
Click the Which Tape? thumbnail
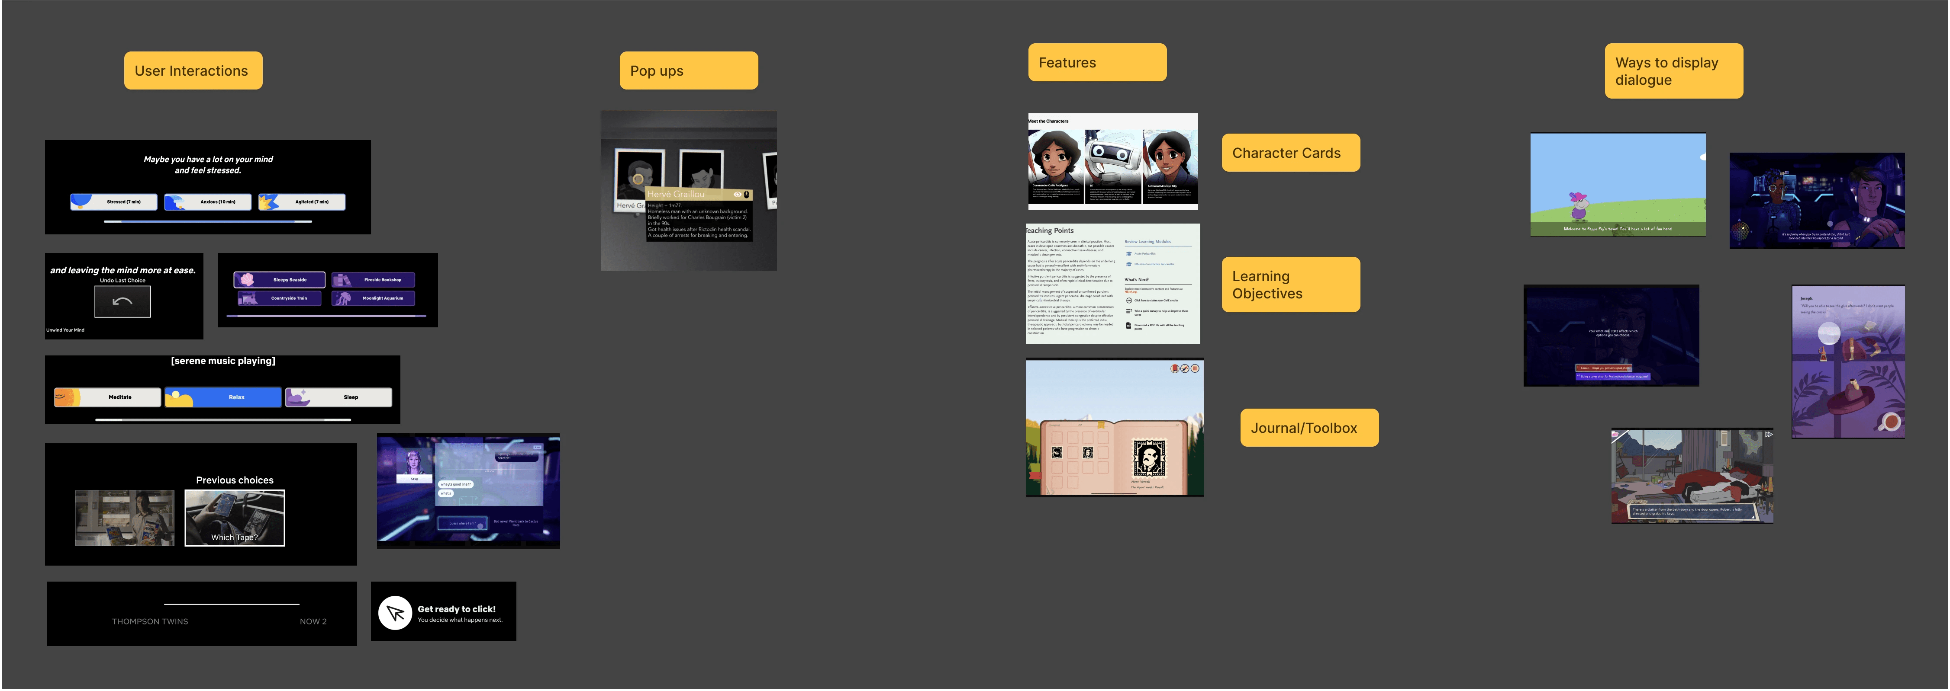tap(235, 518)
